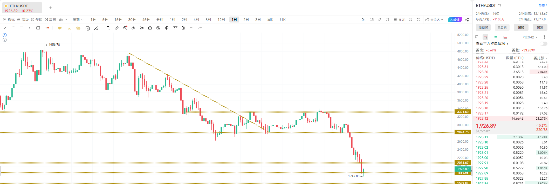Select the ruler measurement tool

click(117, 28)
